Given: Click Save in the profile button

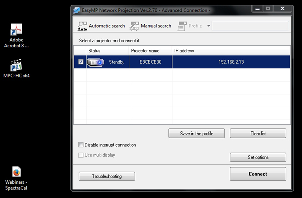Looking at the screenshot, I should pos(196,133).
